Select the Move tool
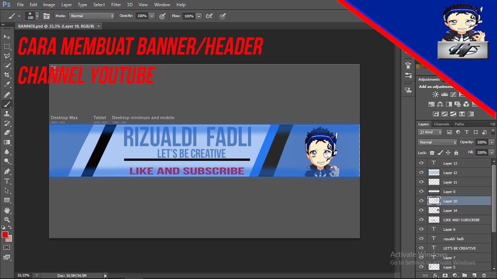 coord(7,37)
